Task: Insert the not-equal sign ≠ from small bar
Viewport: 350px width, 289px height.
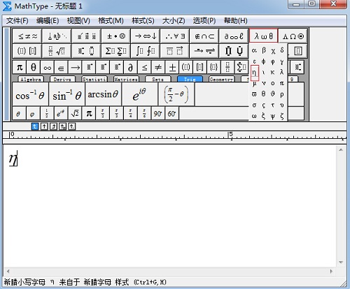Action: point(158,68)
